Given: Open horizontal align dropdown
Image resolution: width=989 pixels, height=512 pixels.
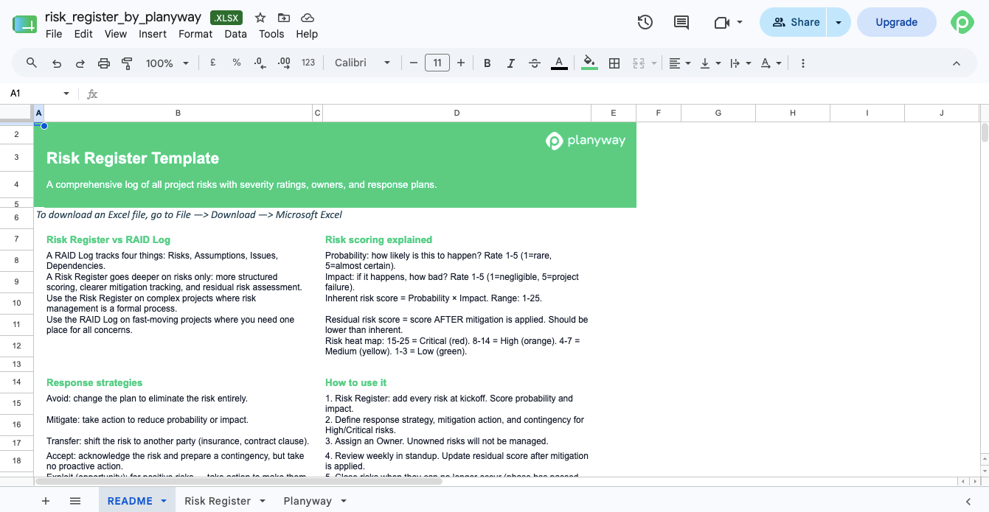Looking at the screenshot, I should (679, 63).
